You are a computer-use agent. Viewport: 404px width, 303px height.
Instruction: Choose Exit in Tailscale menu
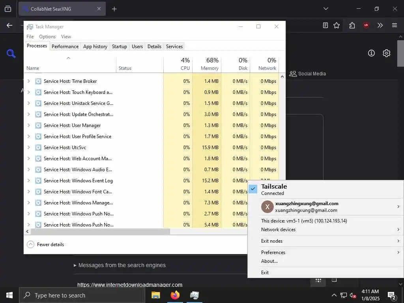coord(325,272)
